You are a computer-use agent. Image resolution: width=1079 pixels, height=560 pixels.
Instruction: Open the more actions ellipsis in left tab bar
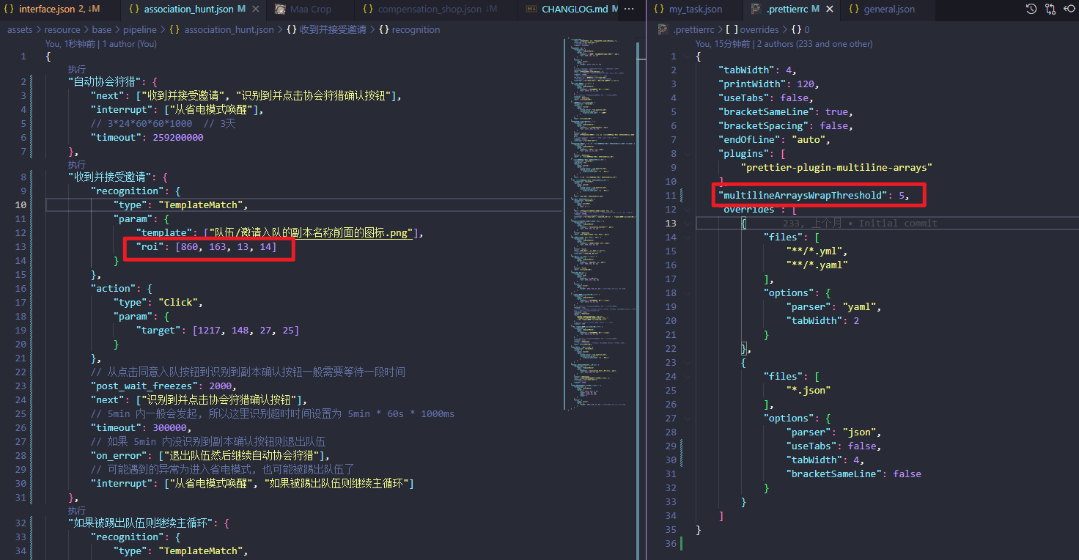click(630, 10)
